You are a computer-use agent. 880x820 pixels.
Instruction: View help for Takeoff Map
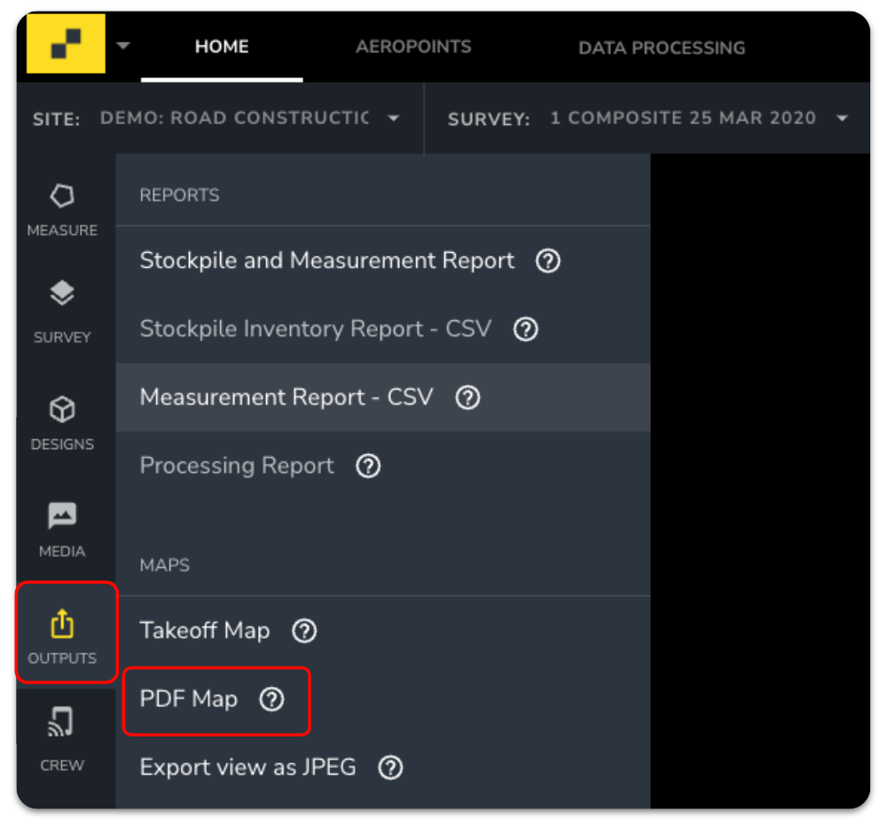(x=303, y=631)
